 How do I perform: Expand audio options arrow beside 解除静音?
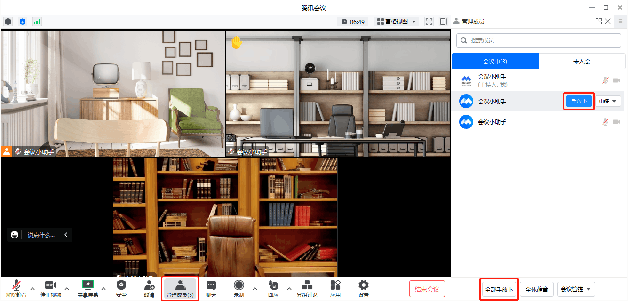tap(32, 289)
